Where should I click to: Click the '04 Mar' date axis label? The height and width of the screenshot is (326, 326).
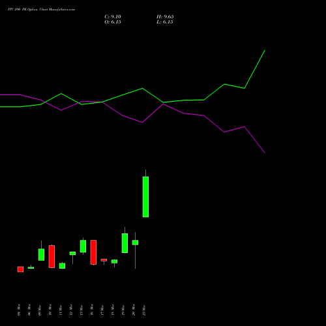coord(19,310)
